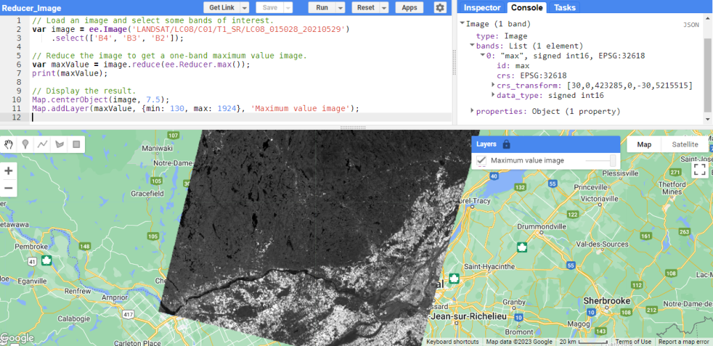This screenshot has width=713, height=346.
Task: Collapse the bands List node
Action: coord(473,46)
